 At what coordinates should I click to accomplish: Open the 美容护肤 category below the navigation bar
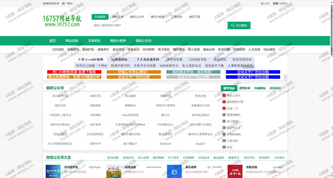(x=88, y=49)
